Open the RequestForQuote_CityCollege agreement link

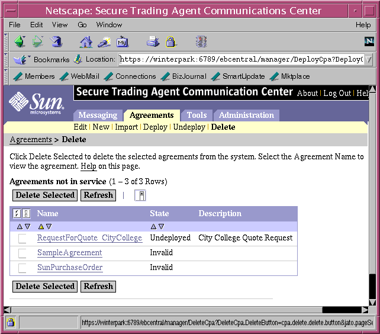point(89,238)
